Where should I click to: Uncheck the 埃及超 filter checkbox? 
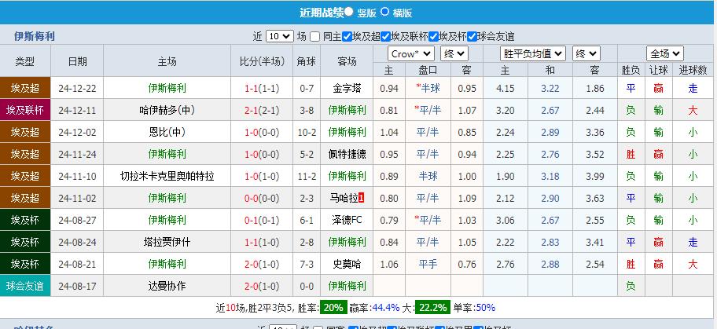coord(347,36)
